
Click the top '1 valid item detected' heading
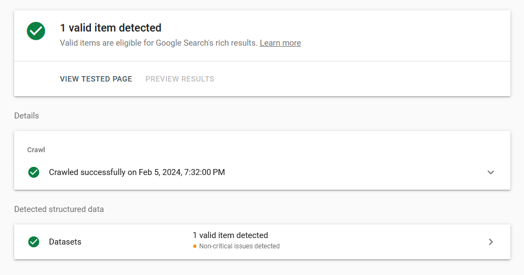[x=110, y=28]
